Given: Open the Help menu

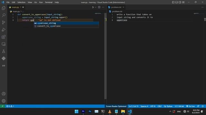Looking at the screenshot, I should click(57, 2).
